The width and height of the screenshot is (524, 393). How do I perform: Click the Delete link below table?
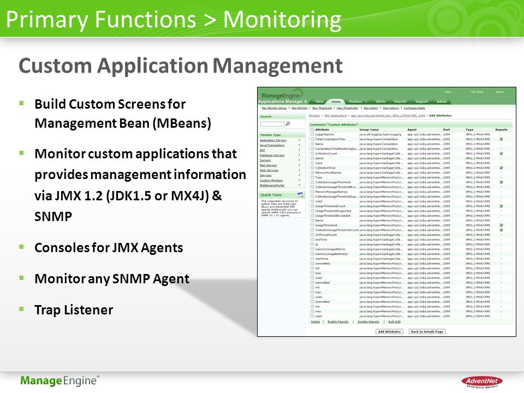[315, 322]
